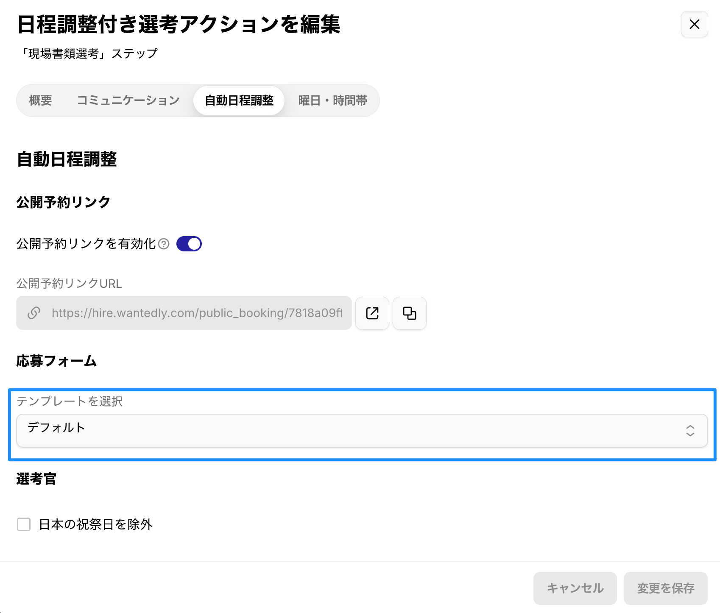Screen dimensions: 720x613
Task: Open the コミュニケーション tab
Action: 128,100
